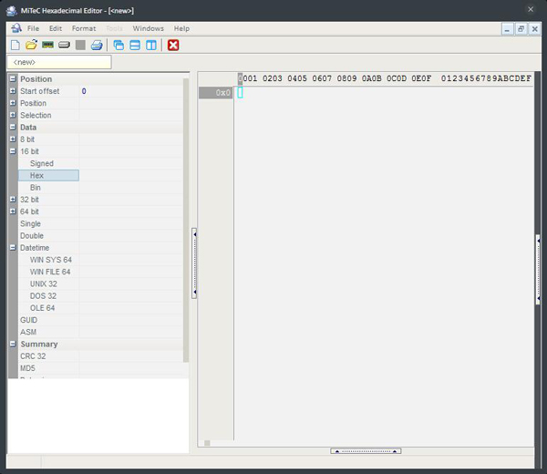Collapse the Summary section
Image resolution: width=547 pixels, height=474 pixels.
pos(13,344)
